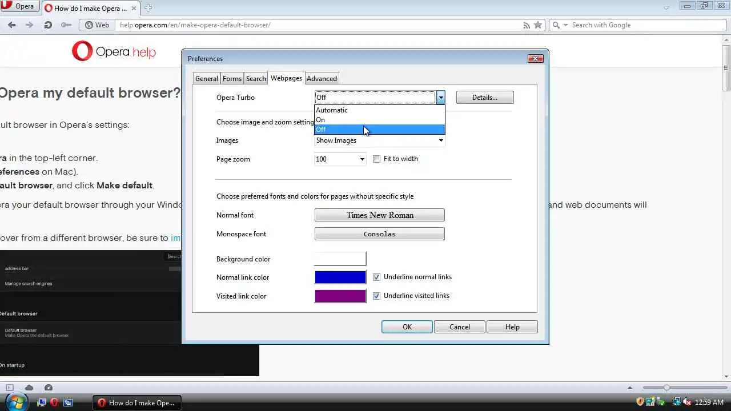Click the Opera help logo on the page

pyautogui.click(x=114, y=51)
